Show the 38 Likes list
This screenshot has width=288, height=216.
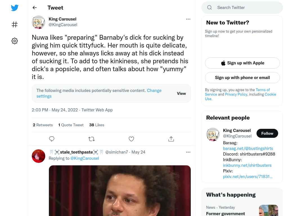pyautogui.click(x=97, y=125)
